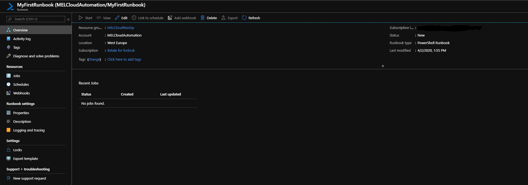Screen dimensions: 528x185
Task: Click the Link to schedule clock icon
Action: click(134, 18)
